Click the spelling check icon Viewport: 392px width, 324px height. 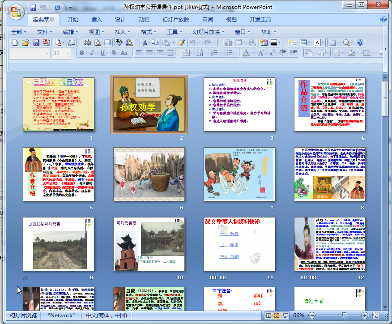click(x=119, y=43)
